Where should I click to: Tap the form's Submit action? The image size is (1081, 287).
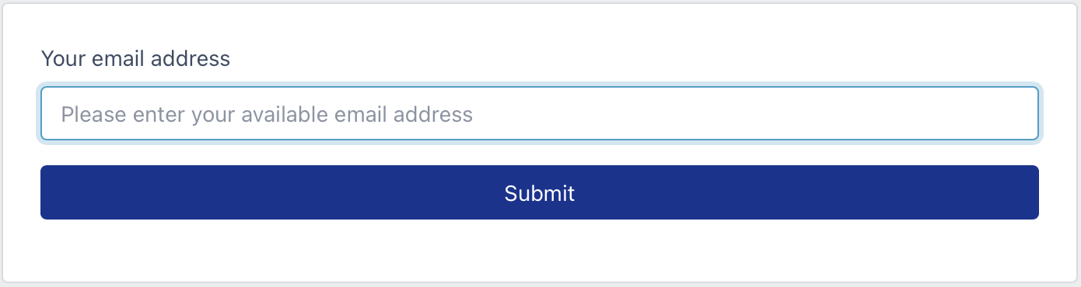click(540, 192)
